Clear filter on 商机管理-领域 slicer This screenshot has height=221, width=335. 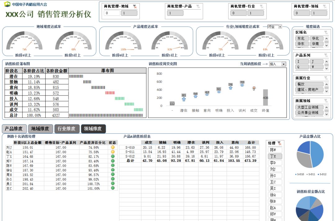pos(325,7)
